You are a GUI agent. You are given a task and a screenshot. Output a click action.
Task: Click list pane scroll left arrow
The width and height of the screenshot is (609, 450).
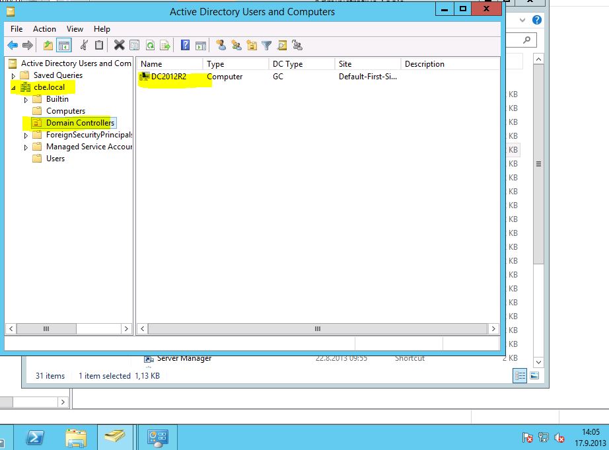tap(143, 329)
